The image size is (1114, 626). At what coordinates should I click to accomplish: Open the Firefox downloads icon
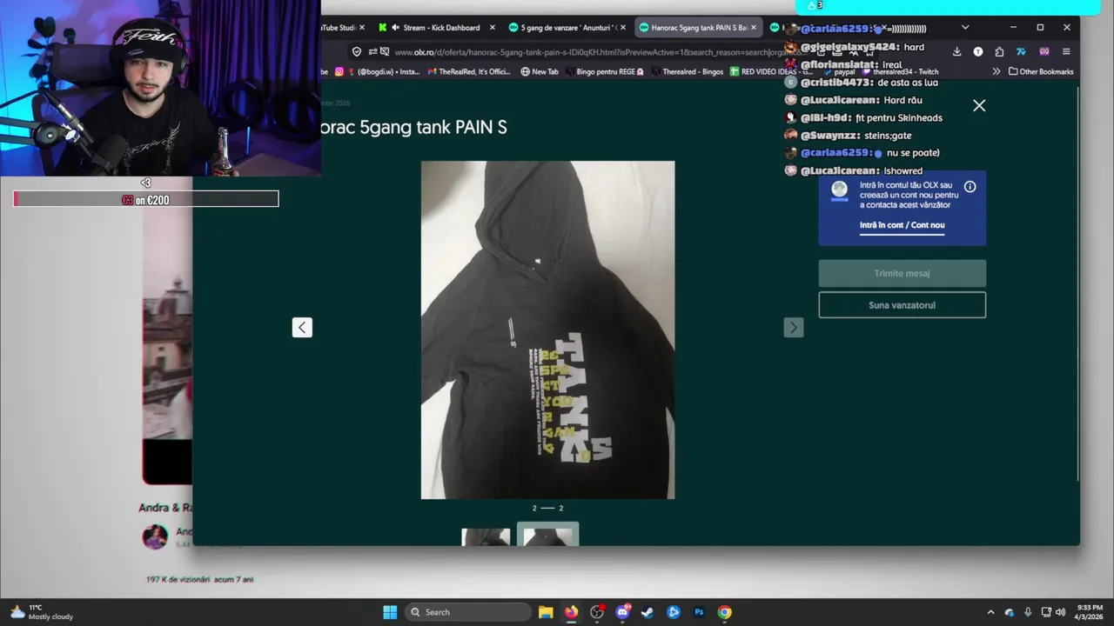click(x=956, y=52)
